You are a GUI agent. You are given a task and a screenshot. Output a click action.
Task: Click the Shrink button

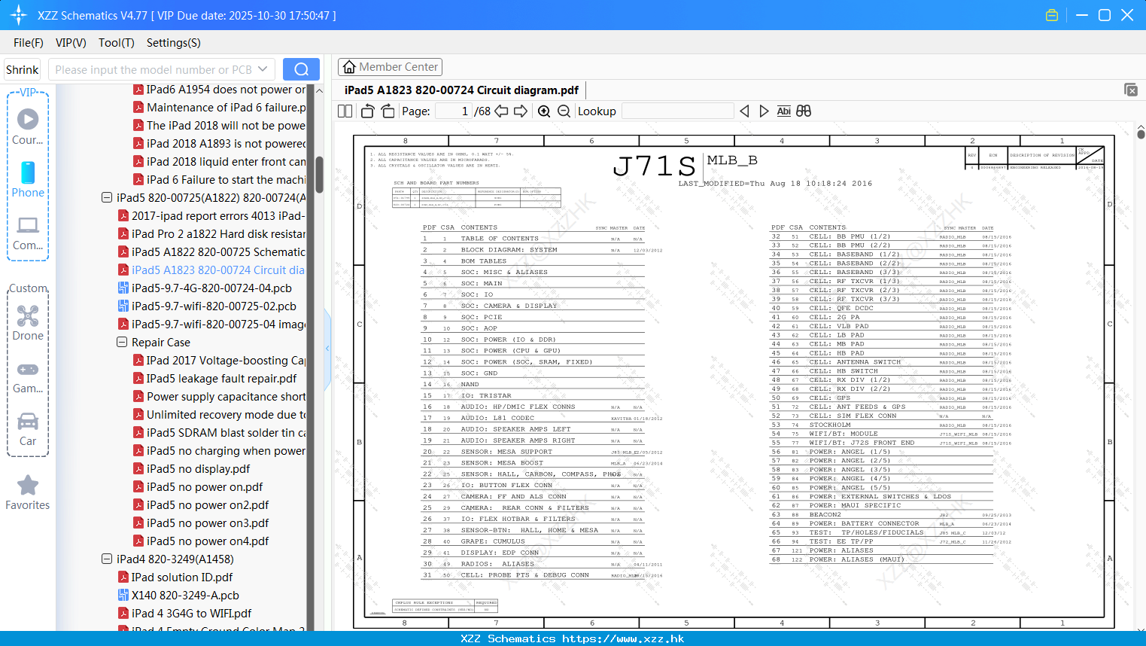click(23, 69)
